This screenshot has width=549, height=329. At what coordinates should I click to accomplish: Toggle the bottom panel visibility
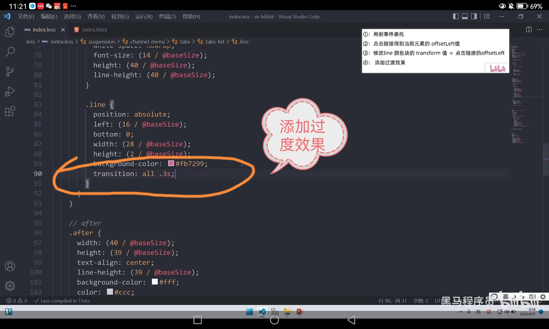pyautogui.click(x=464, y=16)
